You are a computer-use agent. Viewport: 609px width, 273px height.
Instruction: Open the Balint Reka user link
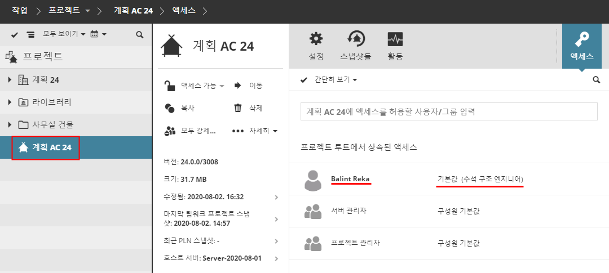tap(350, 179)
